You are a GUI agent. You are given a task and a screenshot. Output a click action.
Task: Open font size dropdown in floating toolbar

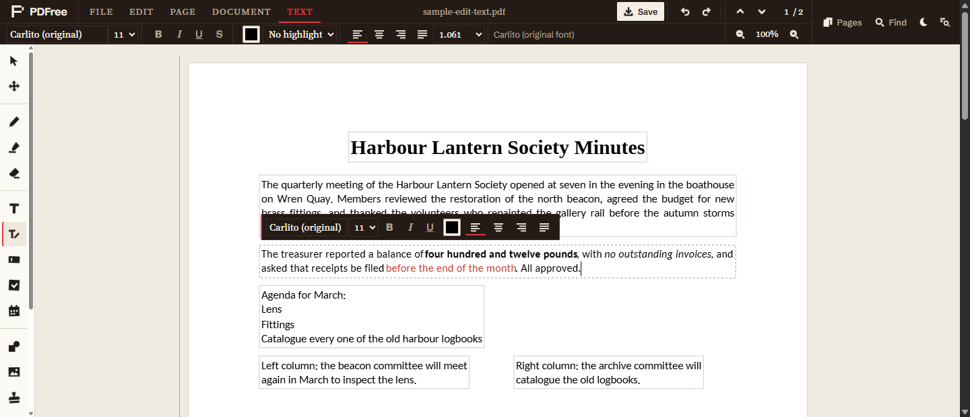tap(364, 227)
